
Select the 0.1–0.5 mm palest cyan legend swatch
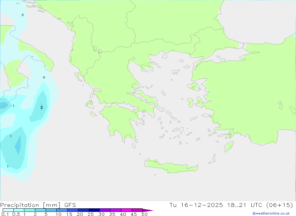tap(8, 210)
